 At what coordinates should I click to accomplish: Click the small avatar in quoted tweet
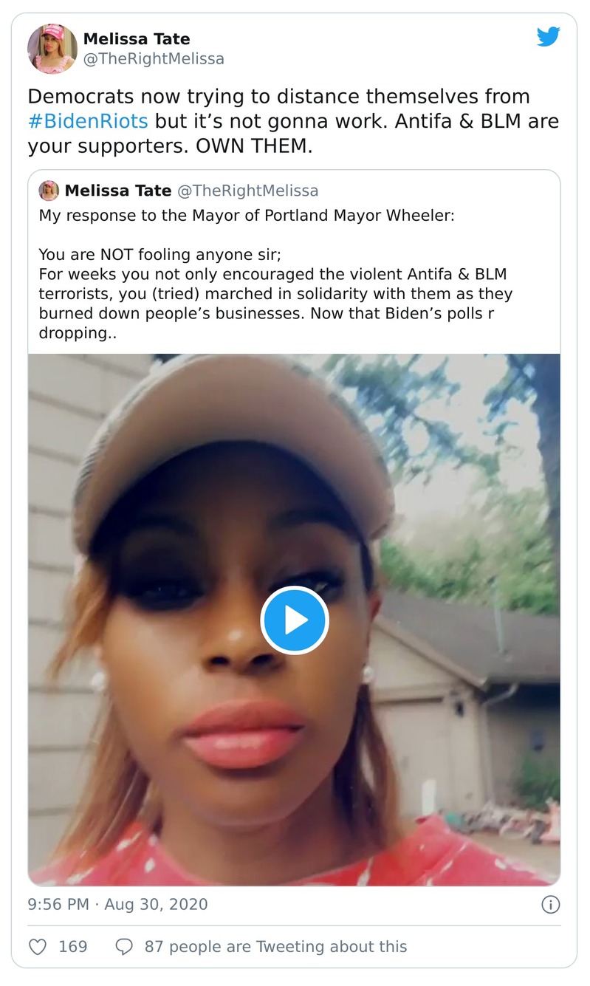tap(49, 191)
